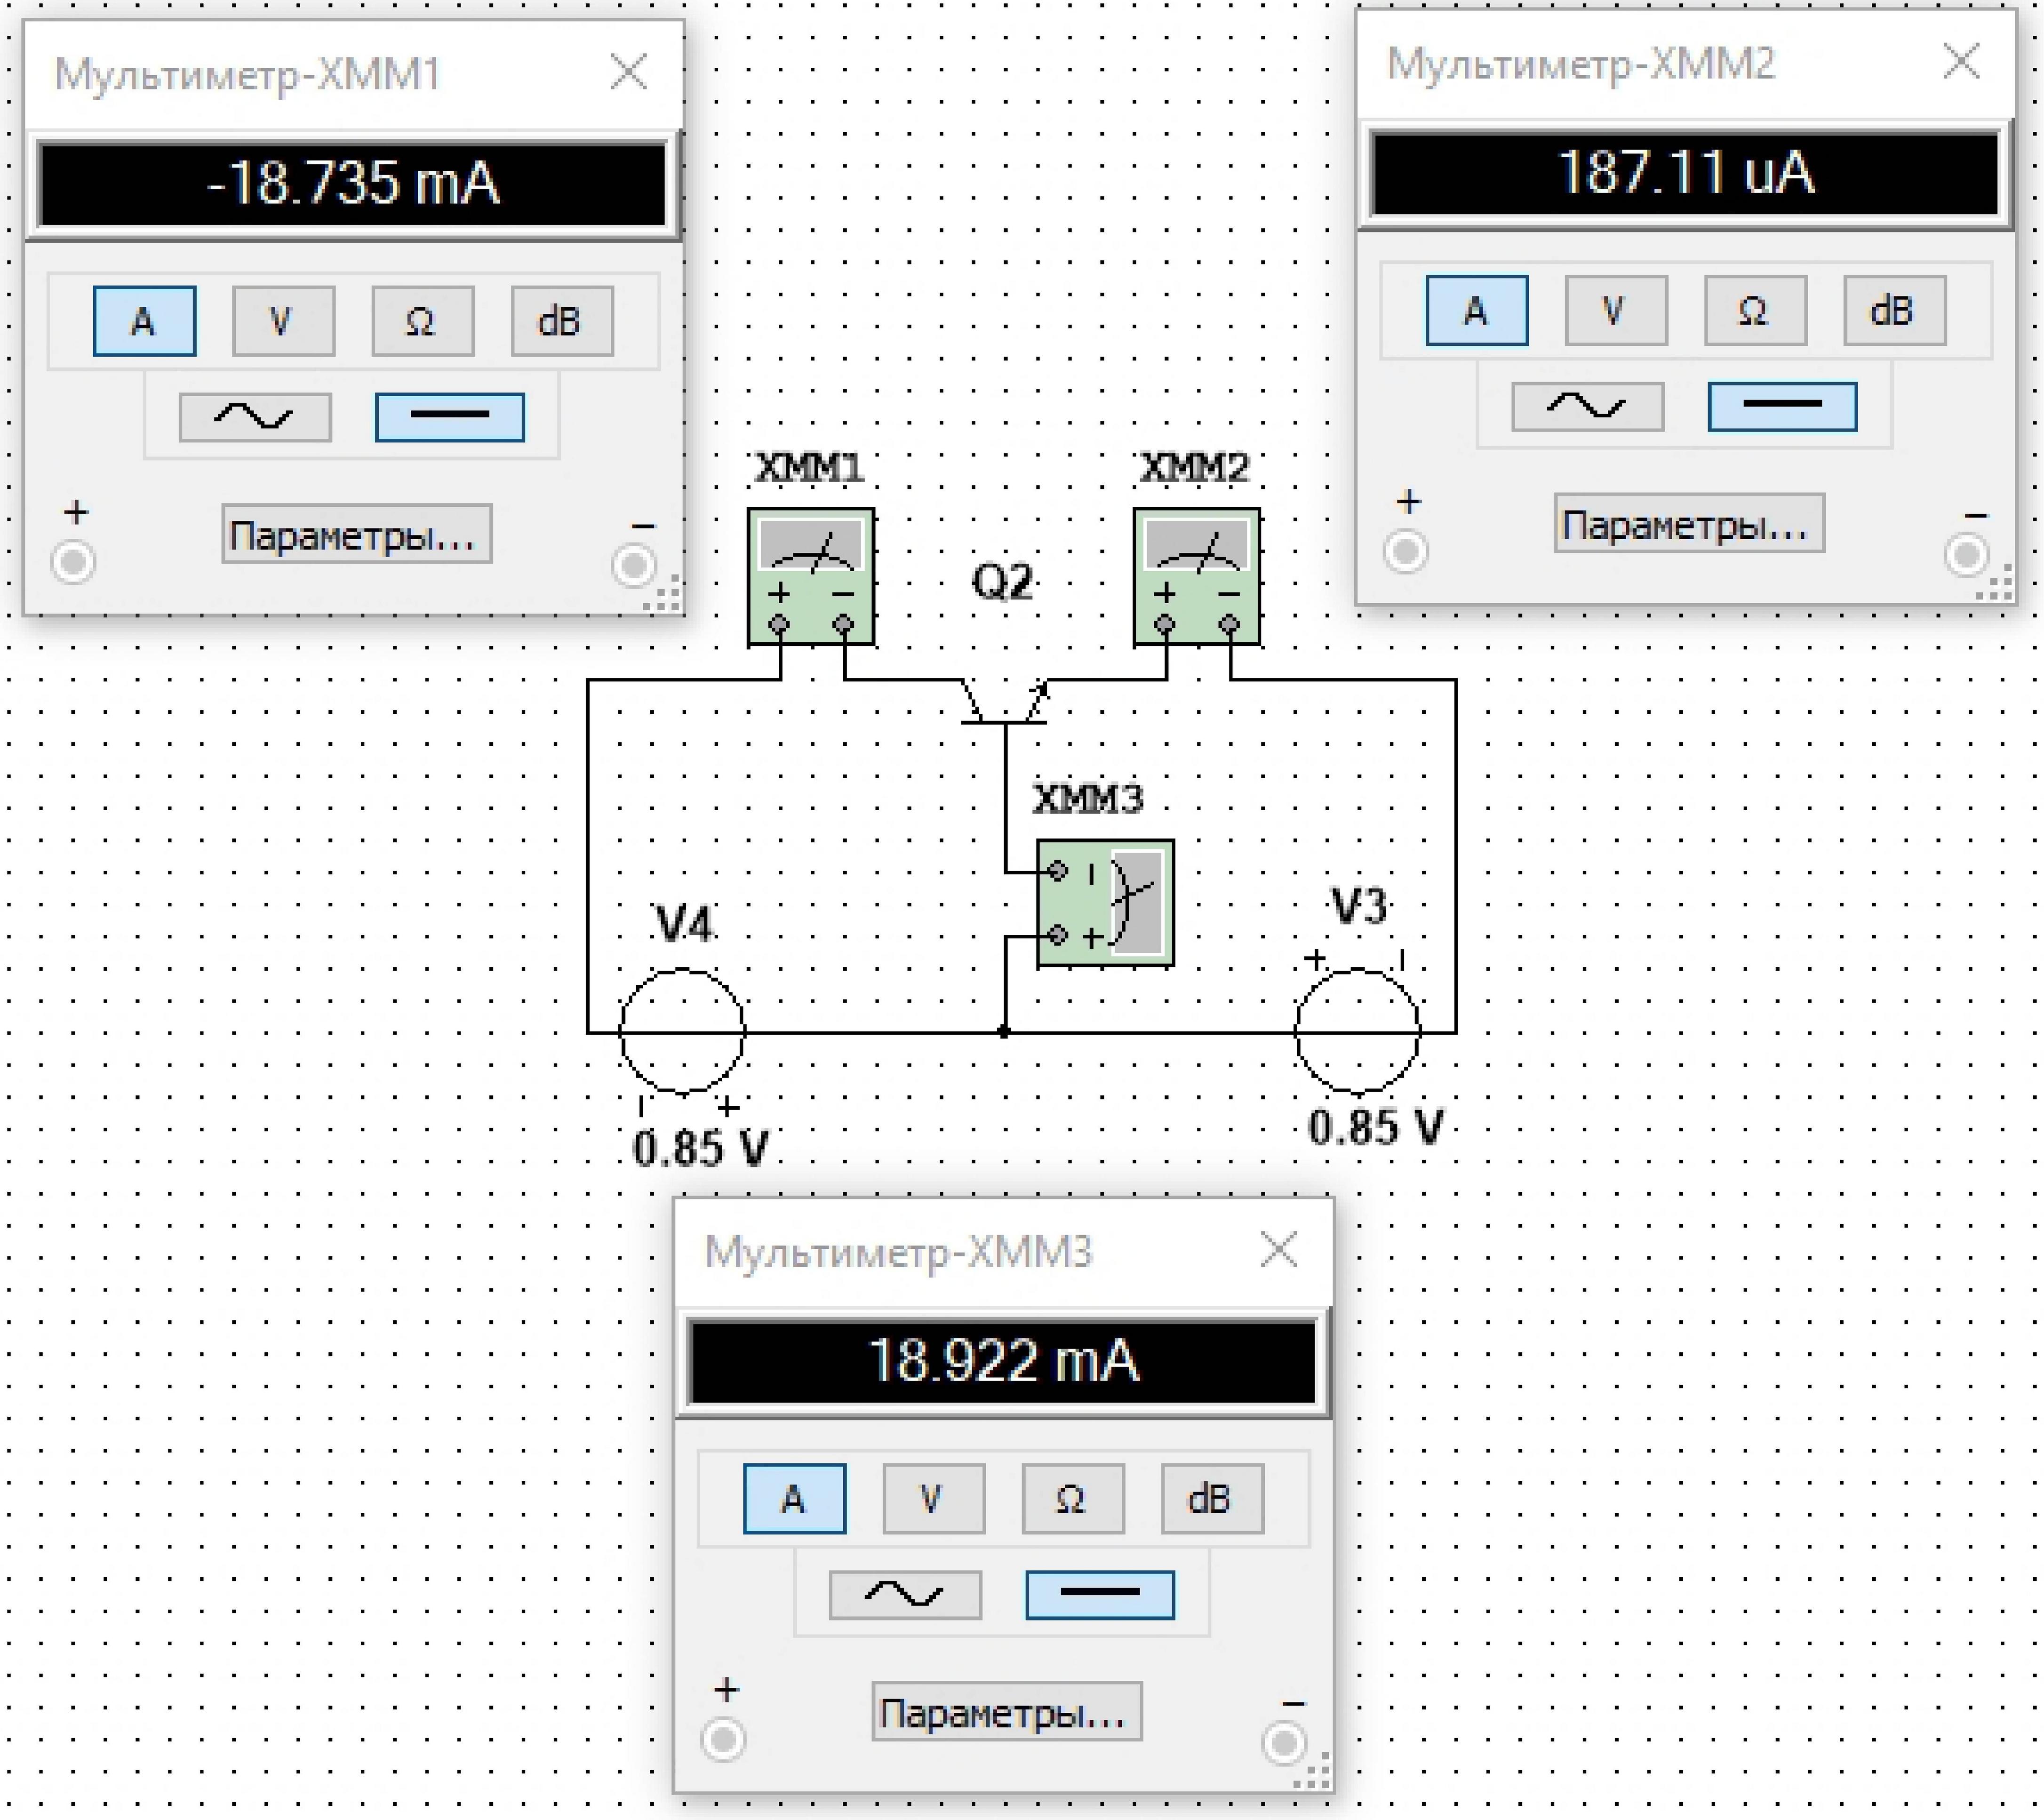Open Параметры settings of XMM1 multimeter
The width and height of the screenshot is (2044, 1820).
point(356,534)
